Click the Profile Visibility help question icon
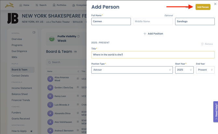 pyautogui.click(x=78, y=37)
